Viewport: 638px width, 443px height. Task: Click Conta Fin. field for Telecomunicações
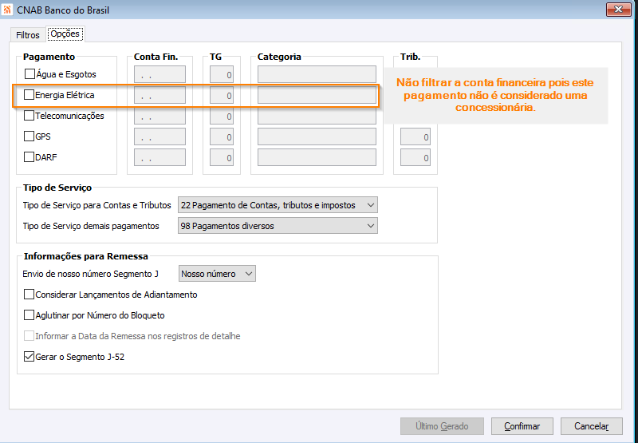[x=159, y=116]
